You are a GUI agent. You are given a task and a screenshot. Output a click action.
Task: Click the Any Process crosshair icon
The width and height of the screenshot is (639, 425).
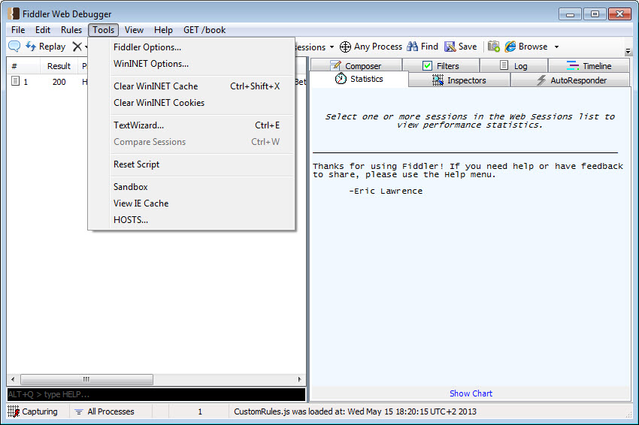tap(345, 47)
